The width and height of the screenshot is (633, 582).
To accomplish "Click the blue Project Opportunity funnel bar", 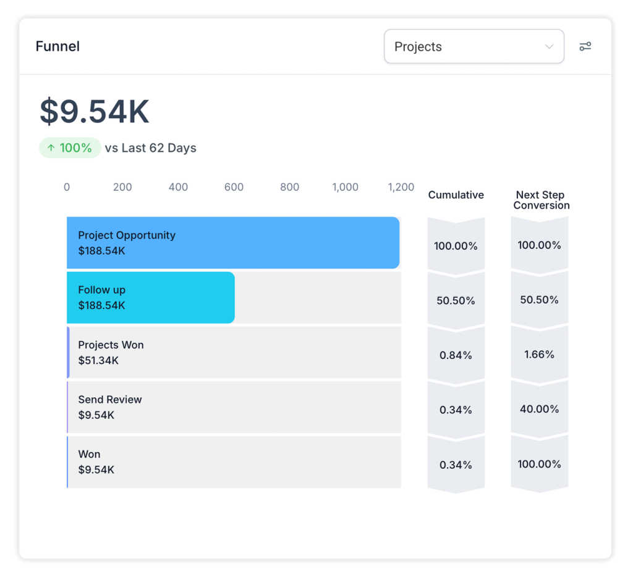I will point(232,243).
